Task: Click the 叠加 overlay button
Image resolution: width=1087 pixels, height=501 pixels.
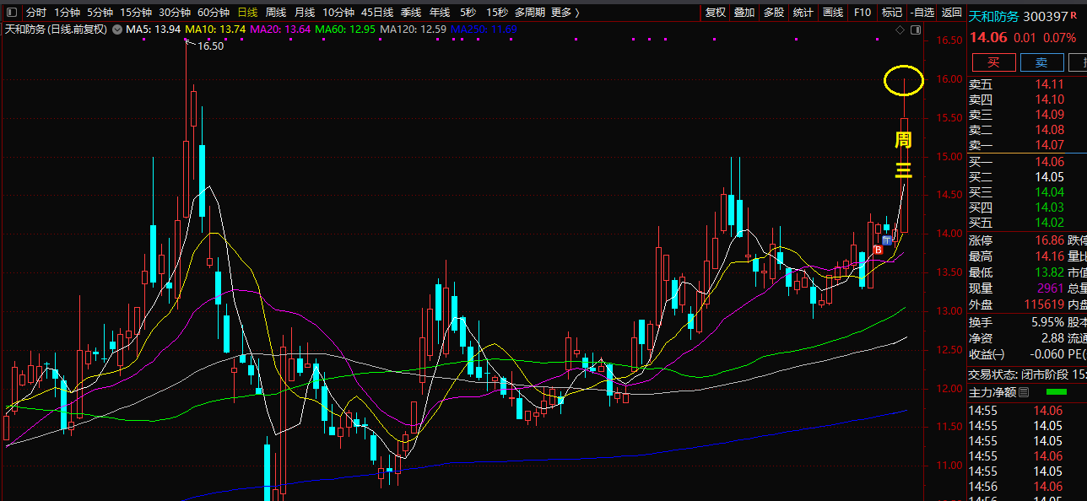Action: pyautogui.click(x=744, y=13)
